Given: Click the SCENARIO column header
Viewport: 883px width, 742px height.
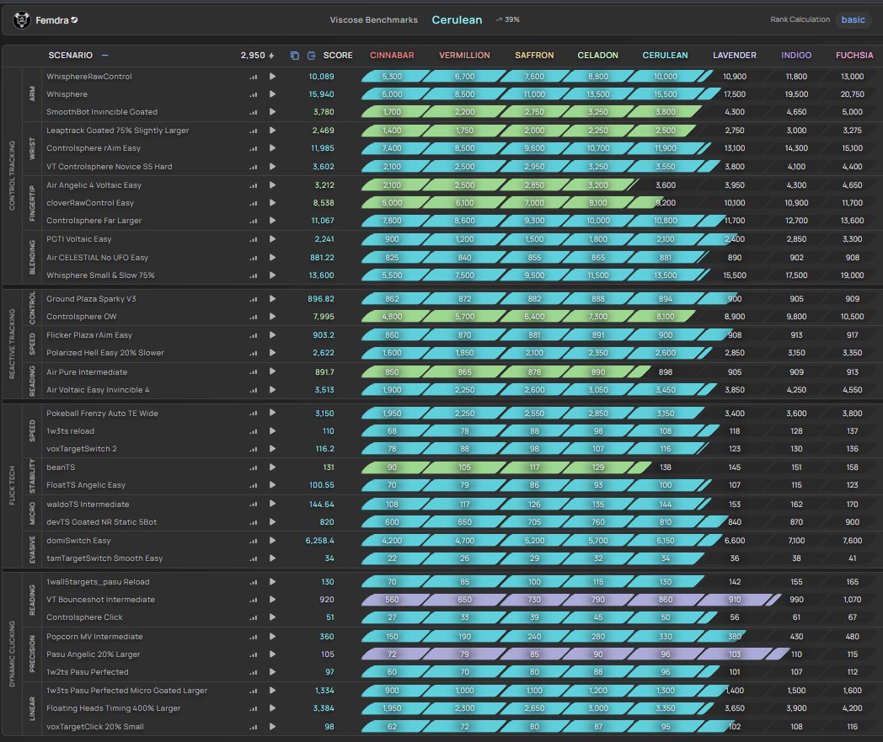Looking at the screenshot, I should pos(71,56).
